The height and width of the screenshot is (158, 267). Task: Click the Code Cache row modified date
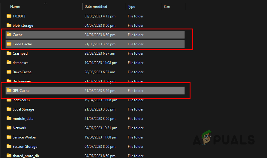click(100, 44)
